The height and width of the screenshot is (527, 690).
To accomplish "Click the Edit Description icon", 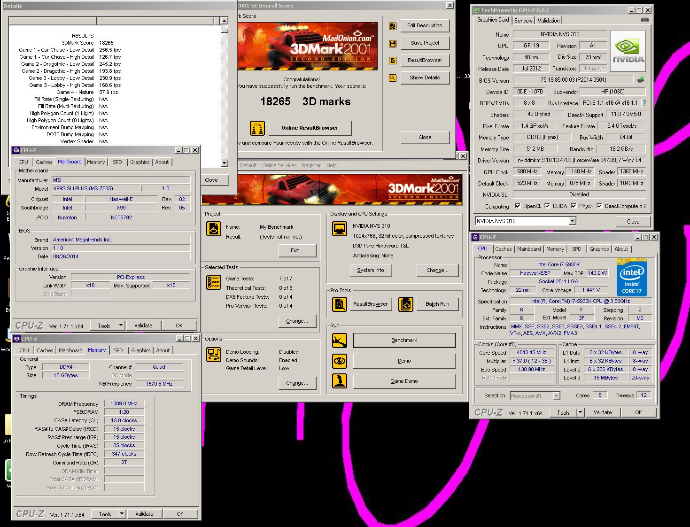I will point(393,26).
